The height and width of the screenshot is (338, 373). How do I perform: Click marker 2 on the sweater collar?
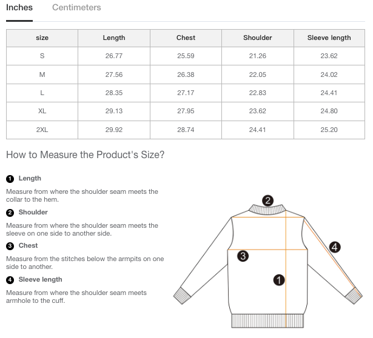[267, 200]
